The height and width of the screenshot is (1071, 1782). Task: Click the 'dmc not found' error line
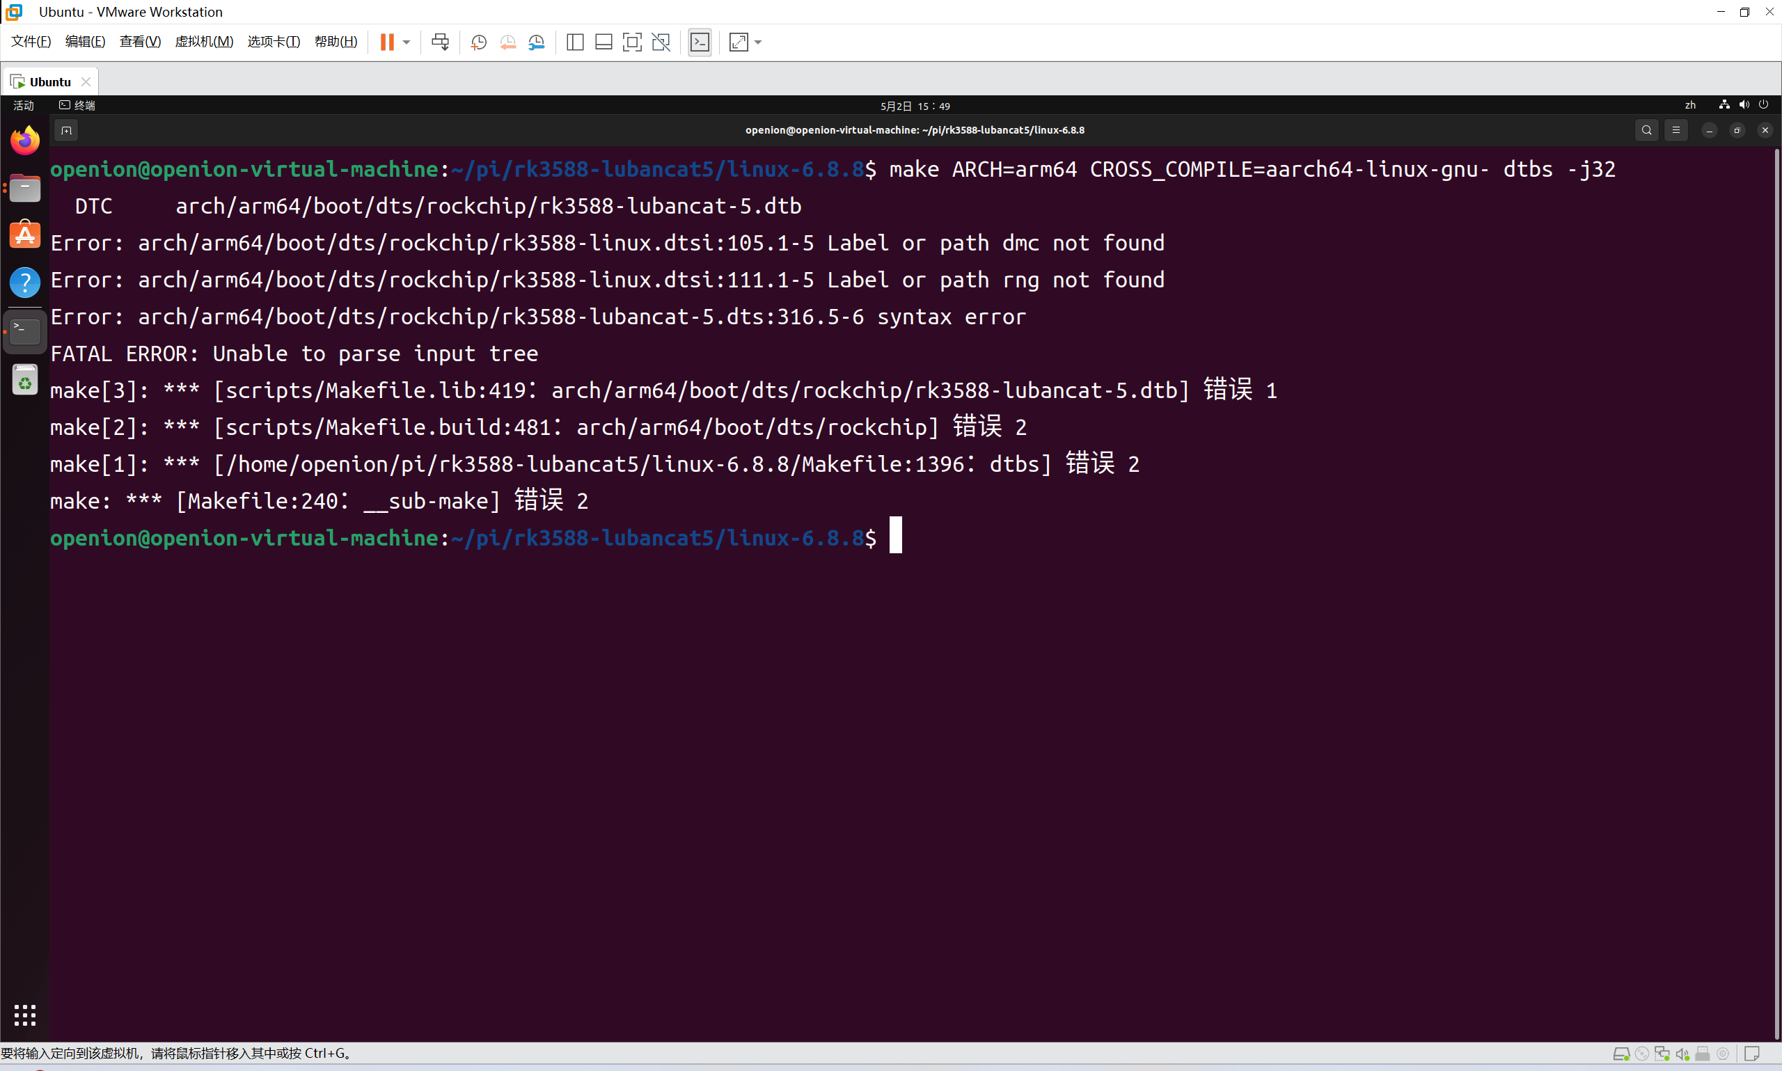(607, 243)
